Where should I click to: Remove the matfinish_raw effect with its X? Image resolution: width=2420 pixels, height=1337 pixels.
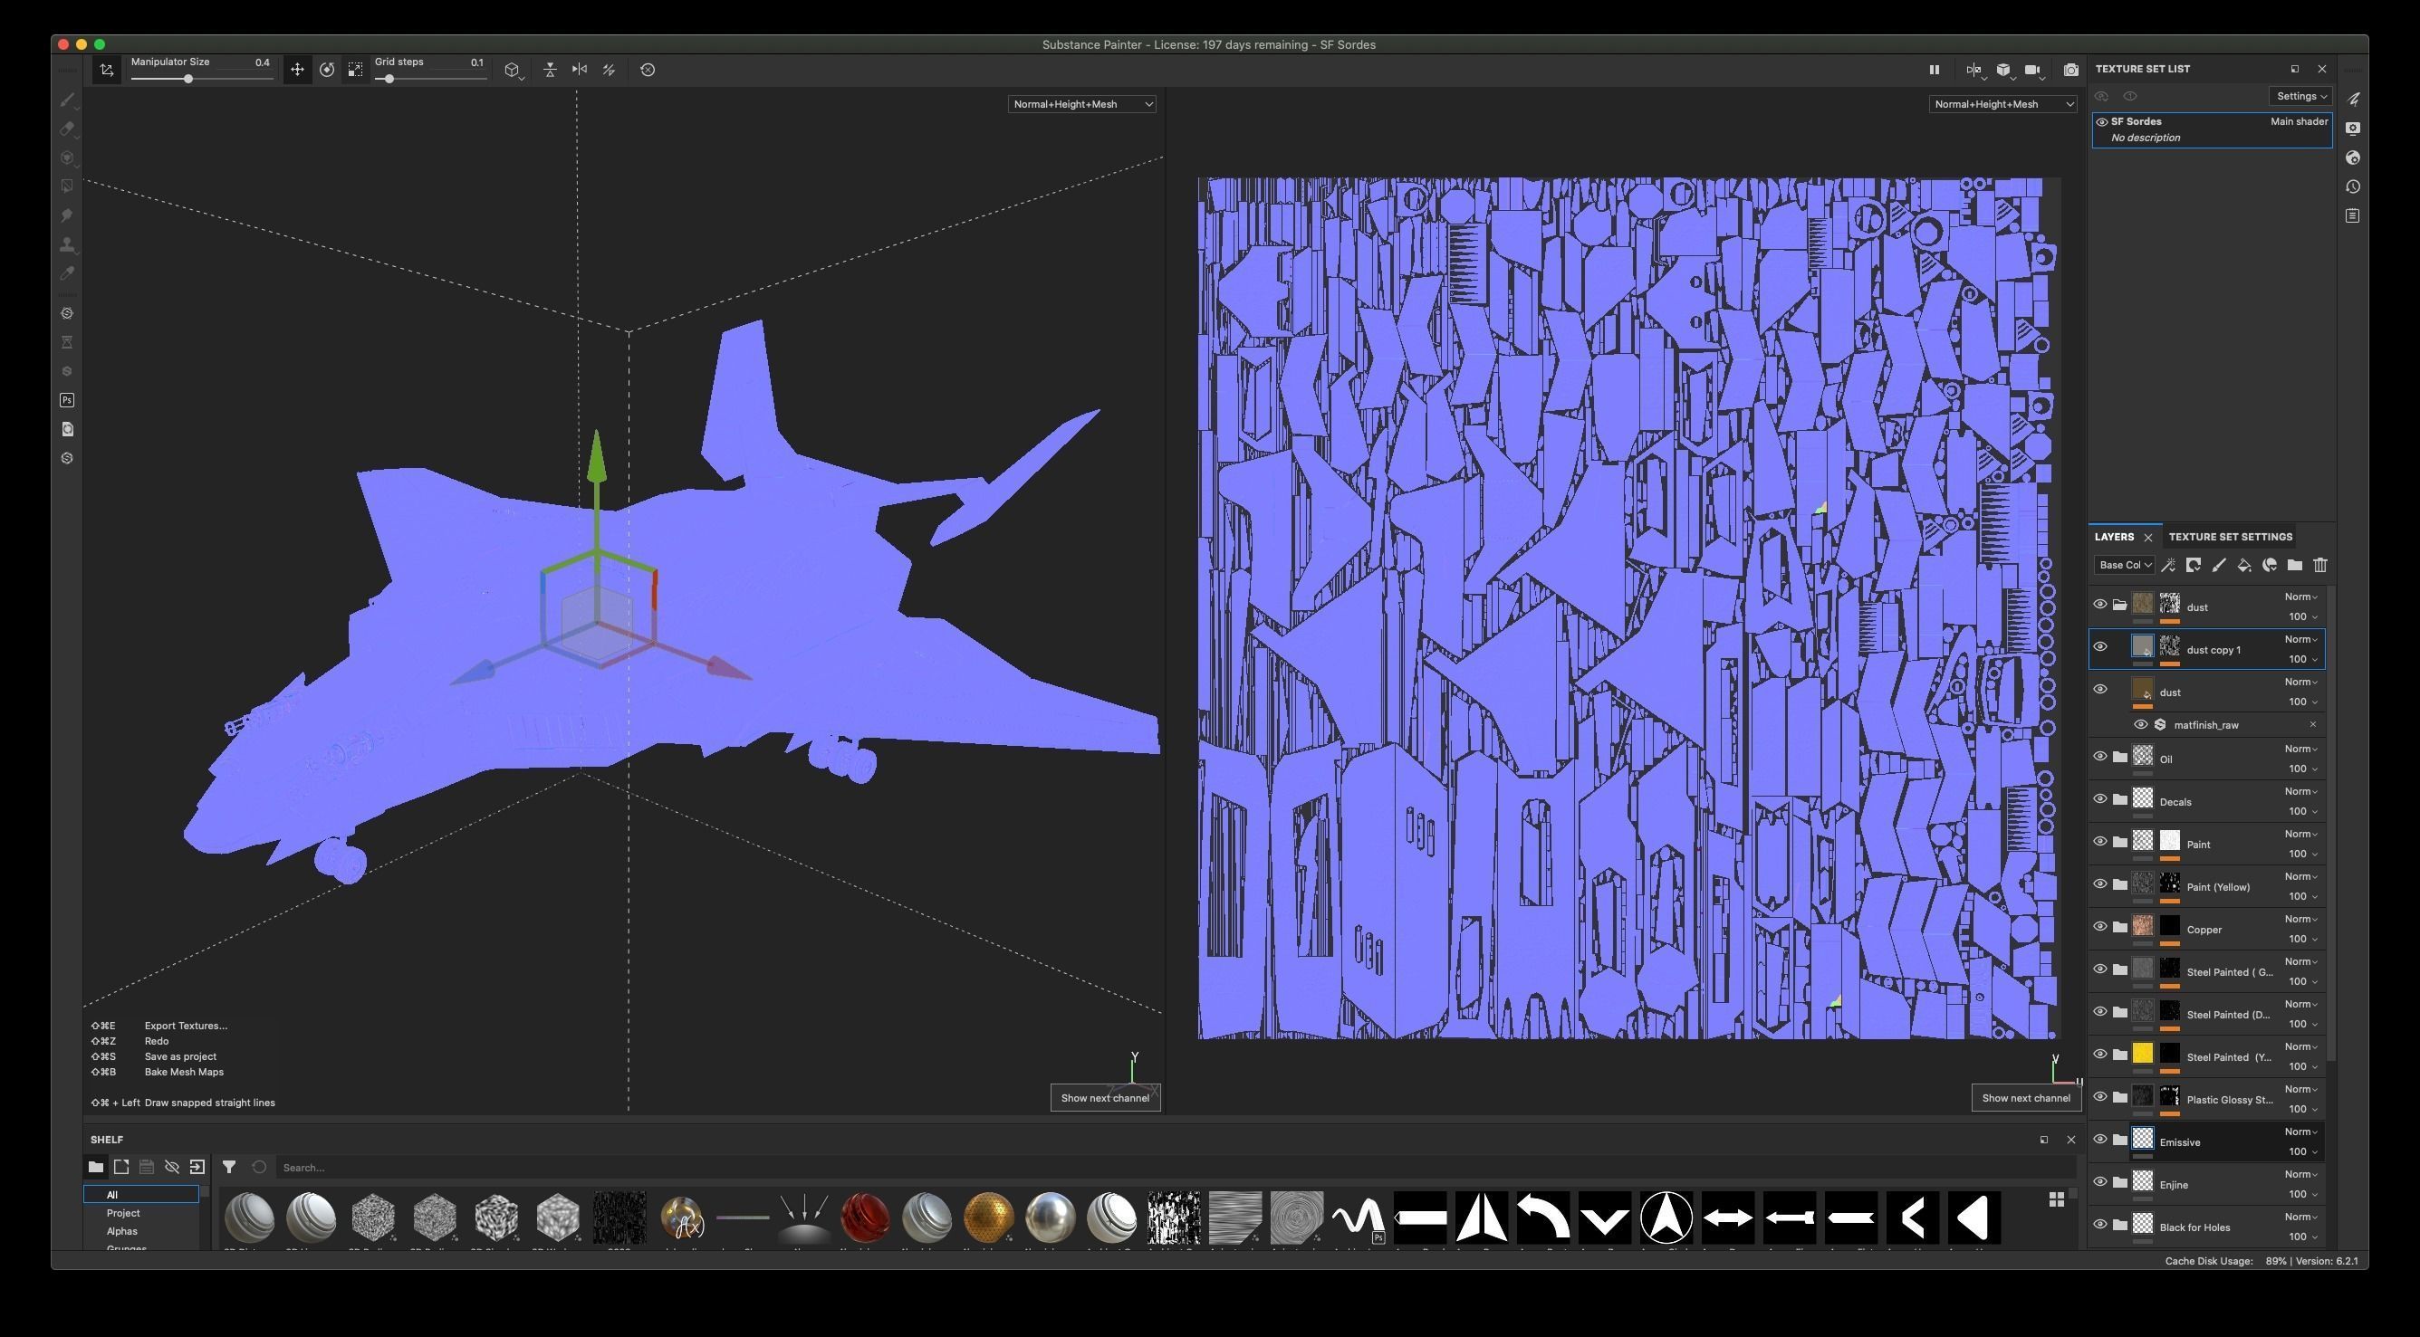[2313, 725]
